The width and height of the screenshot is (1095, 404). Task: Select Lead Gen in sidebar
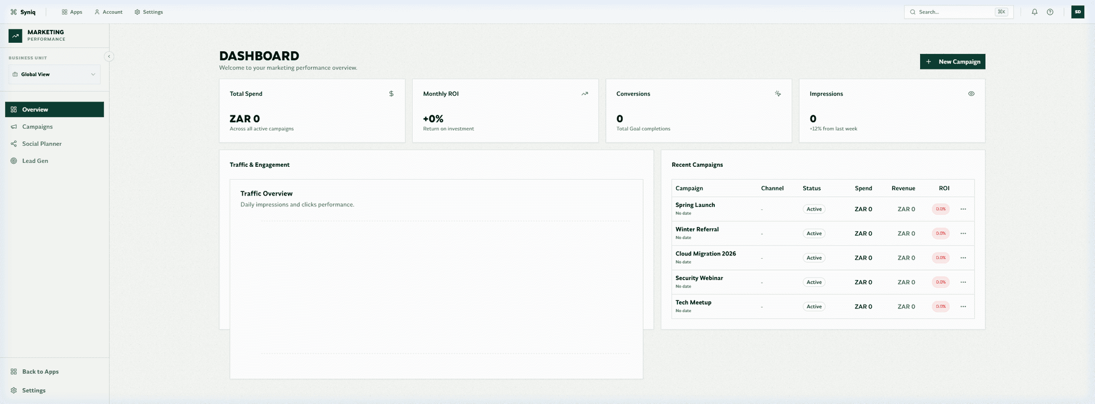(x=35, y=161)
